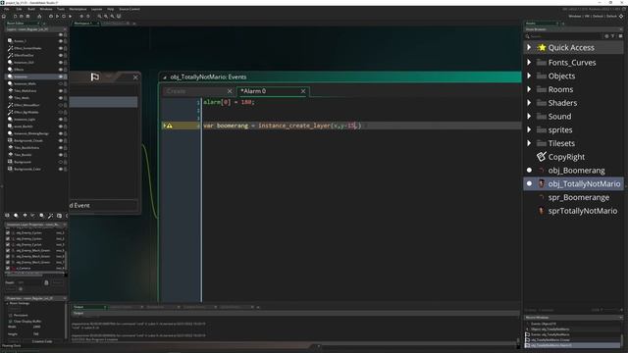Close the Alarm 0 tab
The height and width of the screenshot is (353, 628).
click(303, 91)
